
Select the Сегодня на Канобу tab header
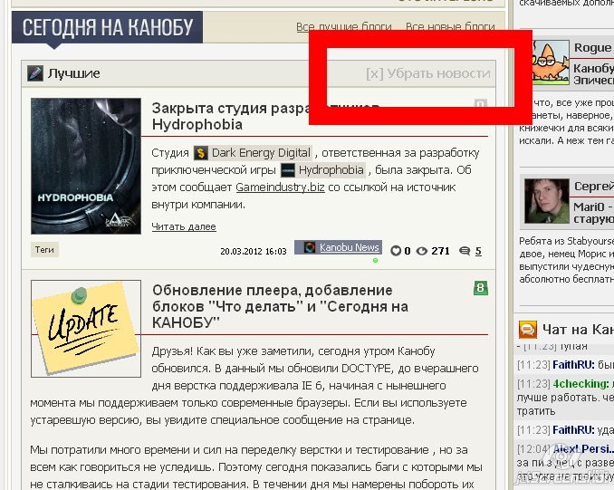(107, 27)
